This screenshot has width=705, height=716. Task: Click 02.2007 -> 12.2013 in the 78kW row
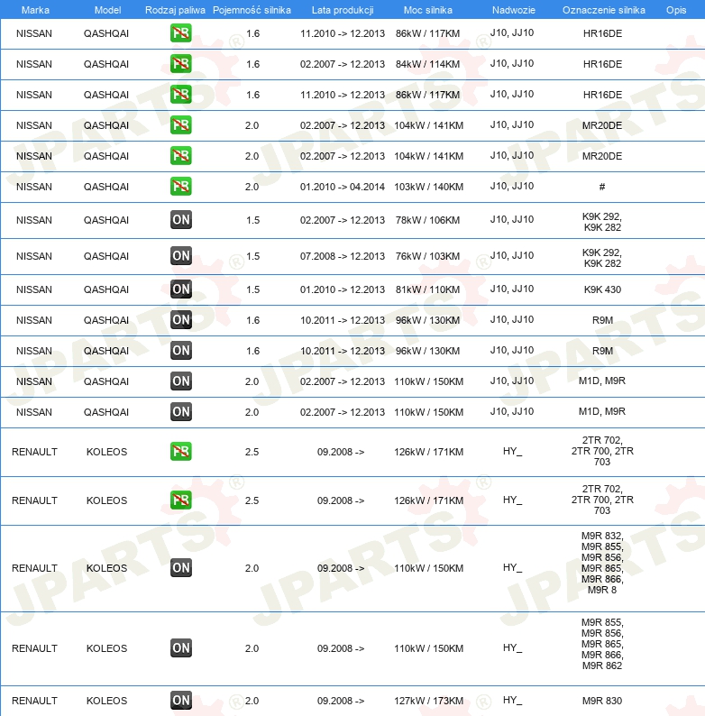pyautogui.click(x=343, y=220)
